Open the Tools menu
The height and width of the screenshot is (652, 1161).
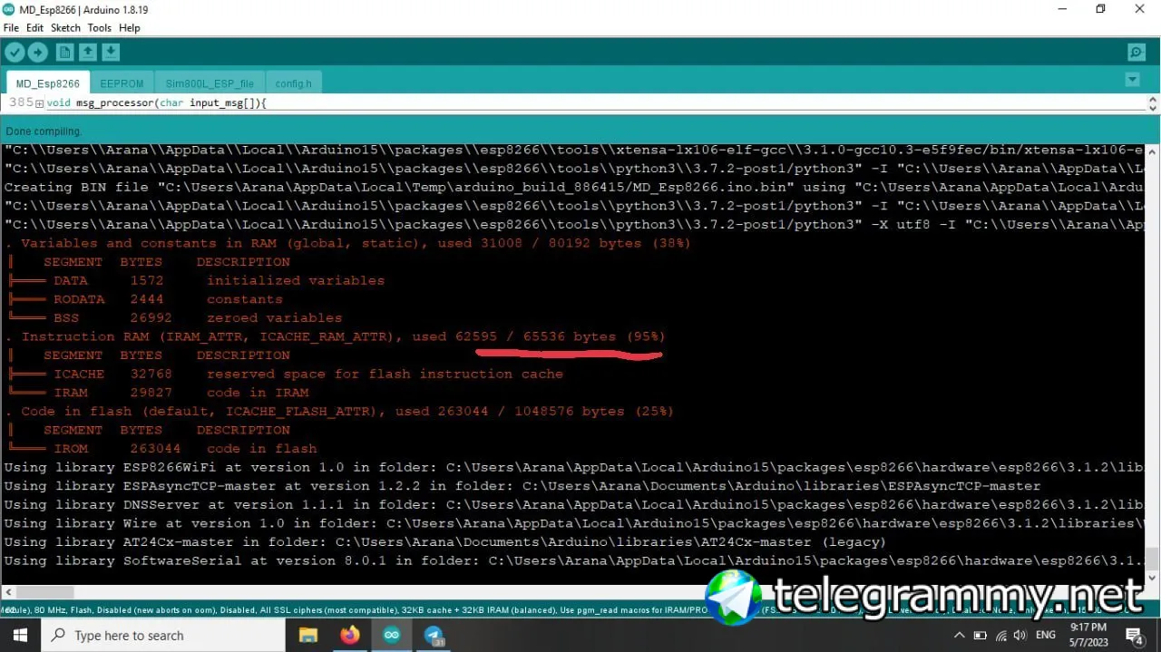click(x=100, y=28)
